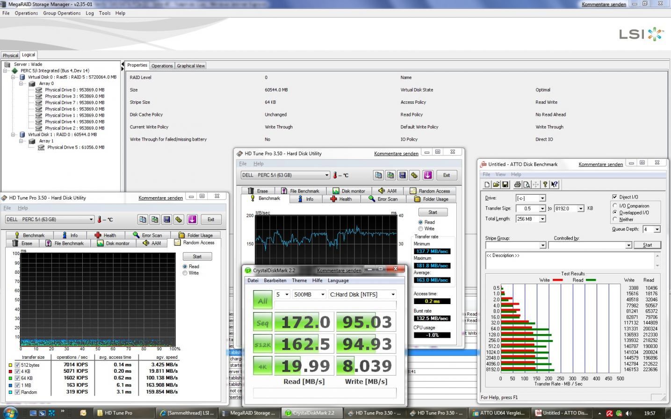Image resolution: width=671 pixels, height=419 pixels.
Task: Switch to MegaRAID Storage taskbar button
Action: (250, 413)
